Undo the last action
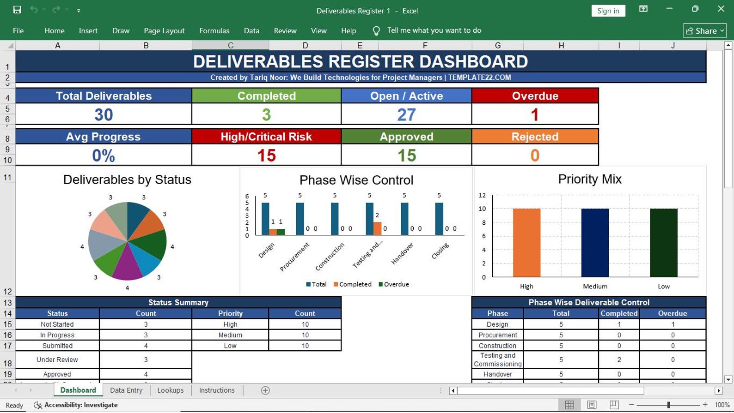The image size is (734, 413). pos(34,10)
